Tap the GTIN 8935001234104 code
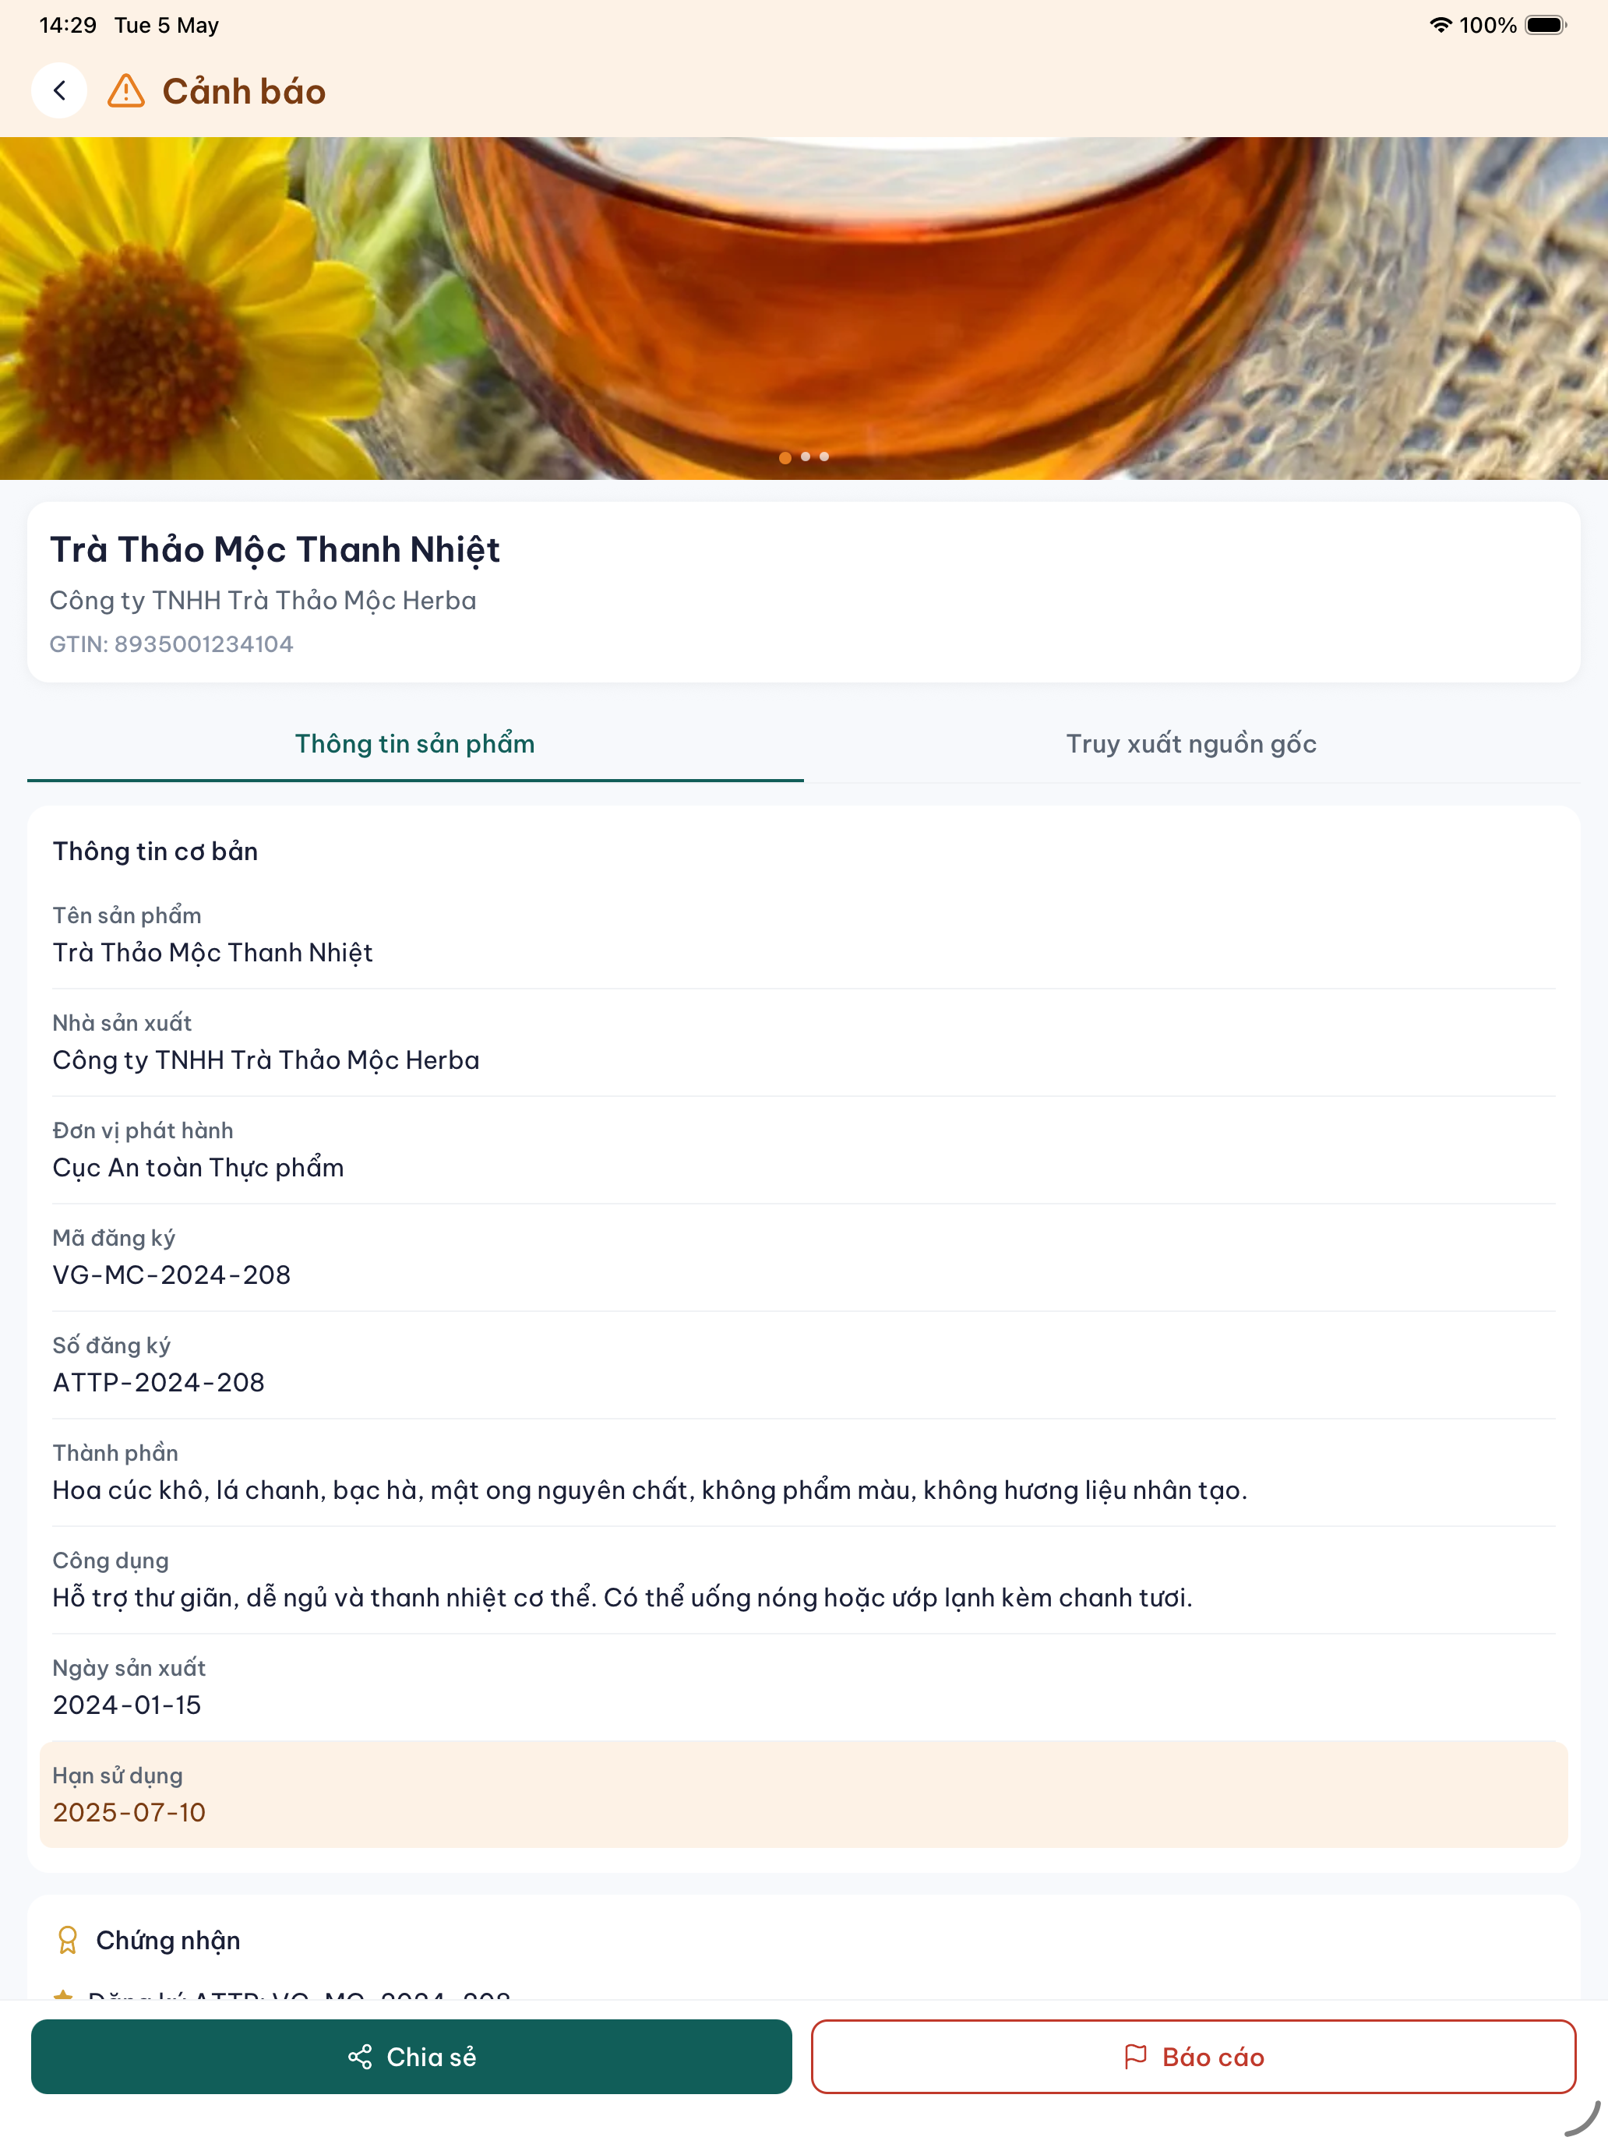Viewport: 1608px width, 2144px height. click(x=171, y=644)
